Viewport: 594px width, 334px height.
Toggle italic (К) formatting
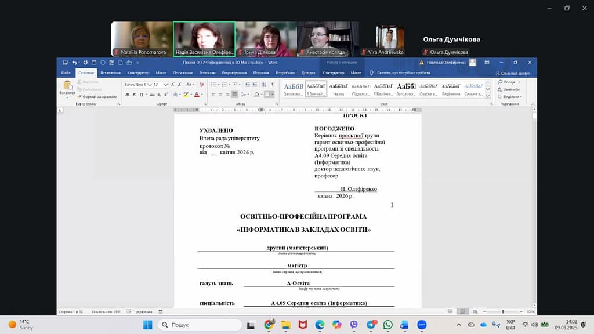134,95
